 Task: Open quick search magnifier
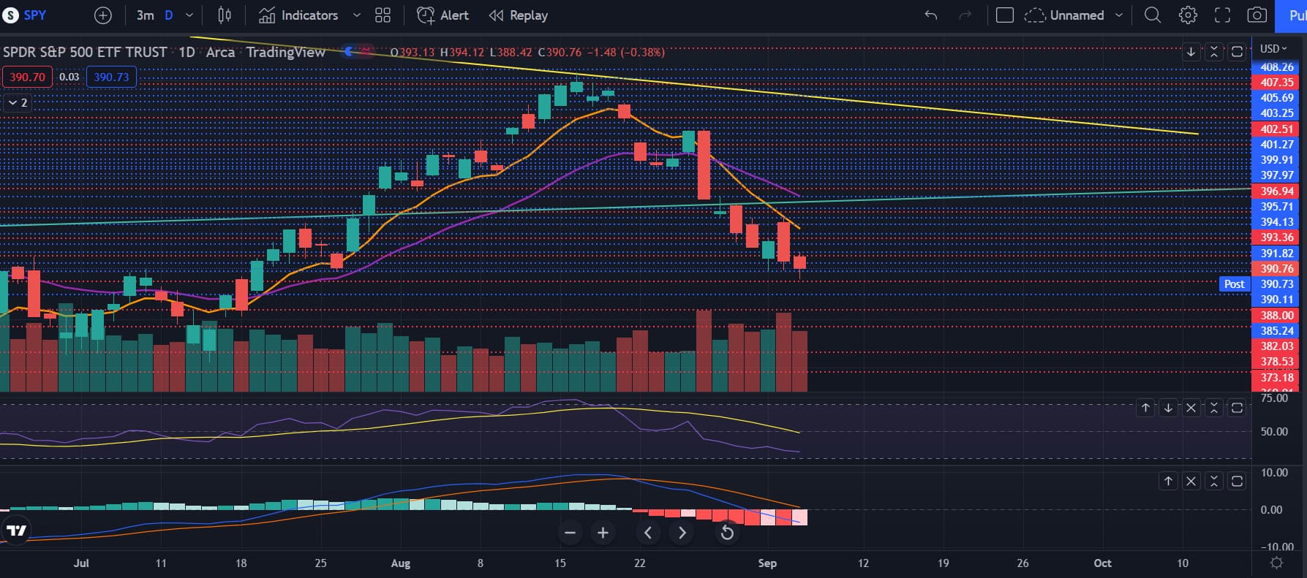coord(1153,15)
